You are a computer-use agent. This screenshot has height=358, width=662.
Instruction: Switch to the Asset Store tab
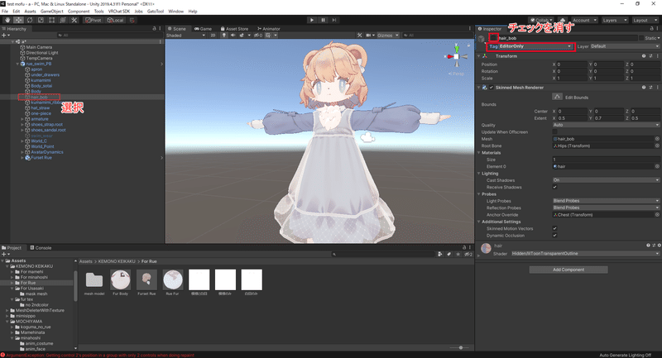(235, 29)
